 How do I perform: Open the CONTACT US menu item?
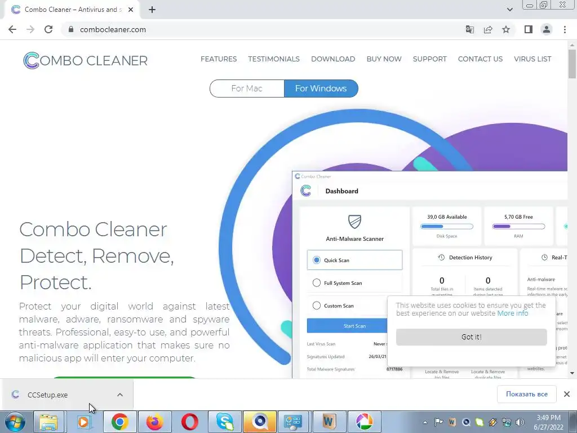(480, 59)
